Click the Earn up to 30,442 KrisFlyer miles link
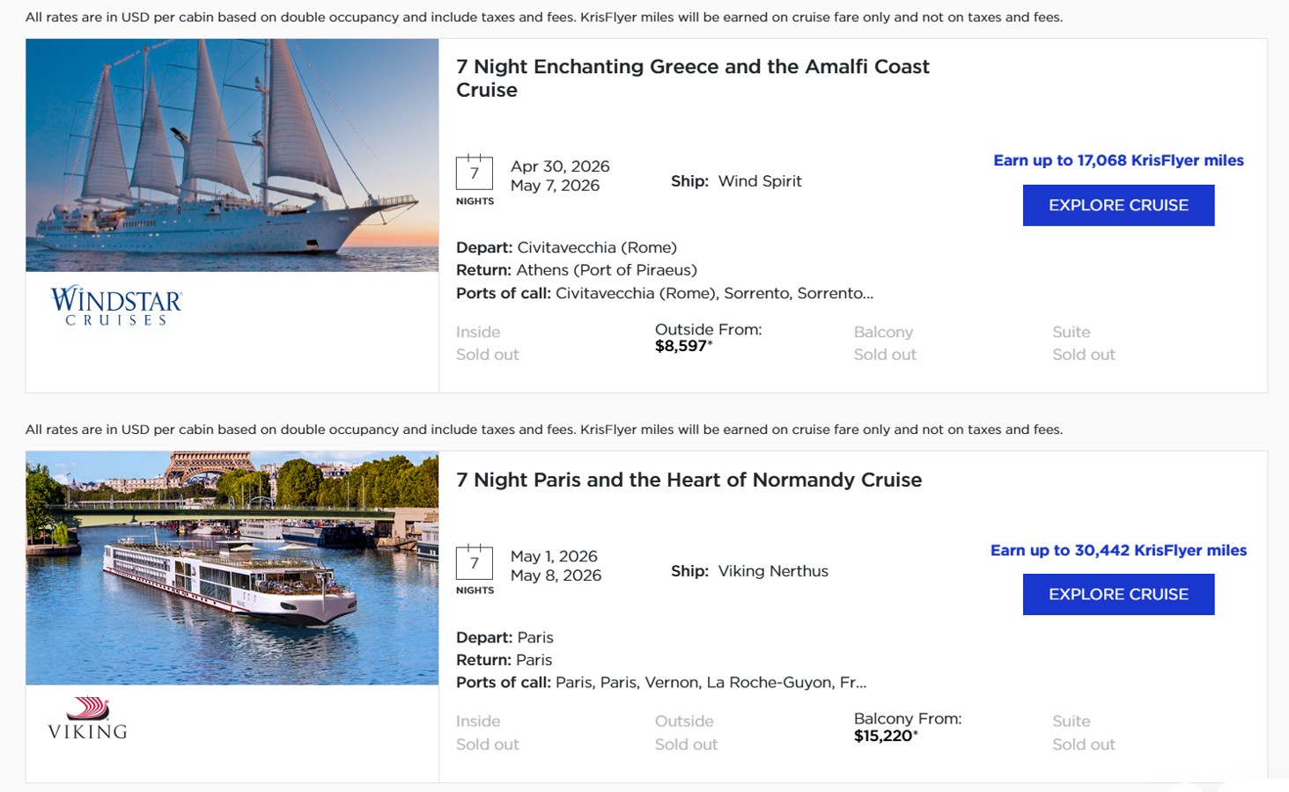 (x=1118, y=550)
